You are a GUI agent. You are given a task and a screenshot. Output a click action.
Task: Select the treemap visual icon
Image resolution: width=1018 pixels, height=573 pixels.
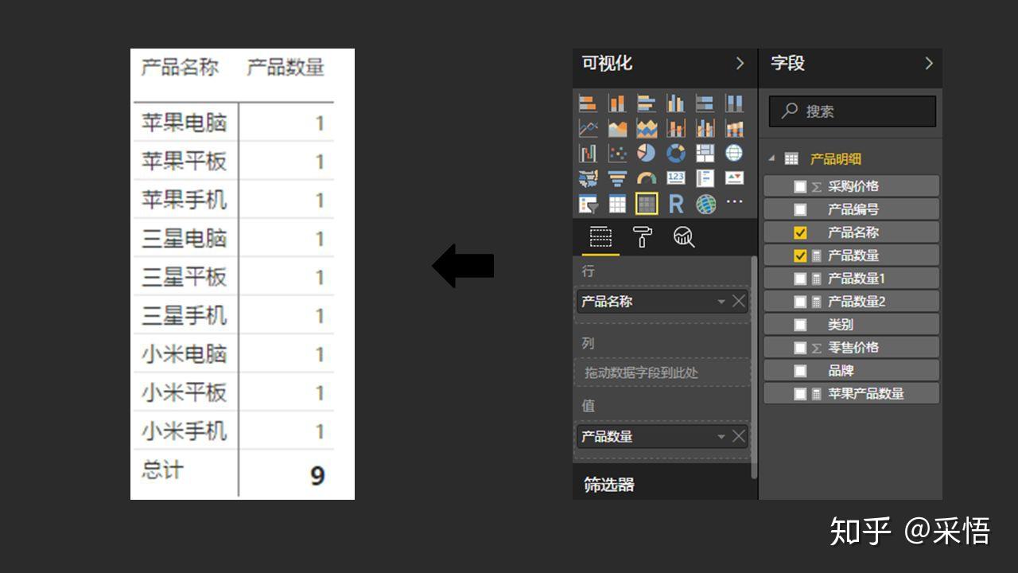[x=705, y=153]
